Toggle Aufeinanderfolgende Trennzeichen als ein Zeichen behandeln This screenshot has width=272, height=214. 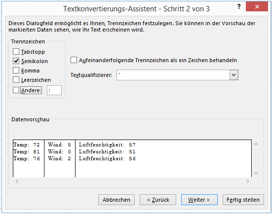[x=74, y=60]
